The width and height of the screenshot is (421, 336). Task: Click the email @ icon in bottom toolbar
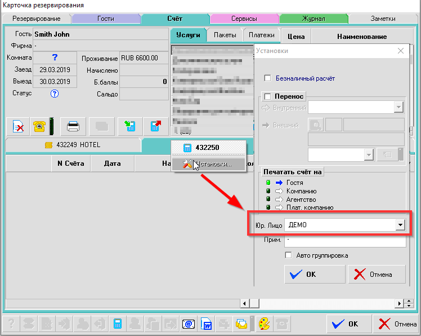pyautogui.click(x=189, y=324)
